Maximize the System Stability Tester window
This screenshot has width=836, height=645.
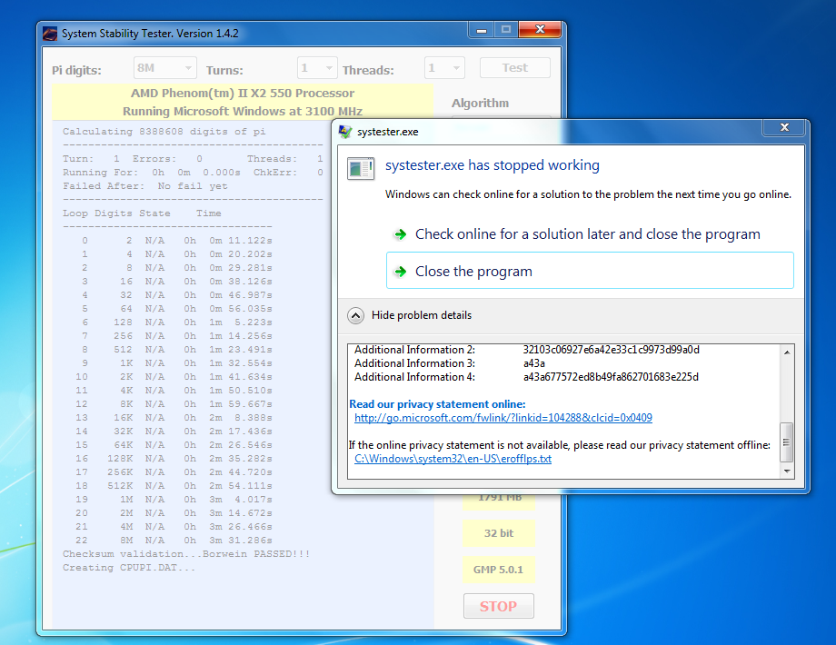(x=506, y=30)
